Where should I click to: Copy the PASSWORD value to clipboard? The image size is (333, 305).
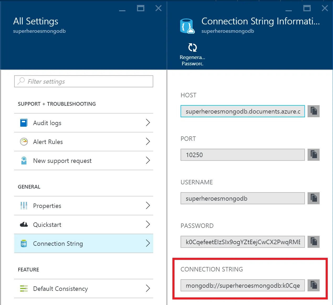click(x=314, y=242)
